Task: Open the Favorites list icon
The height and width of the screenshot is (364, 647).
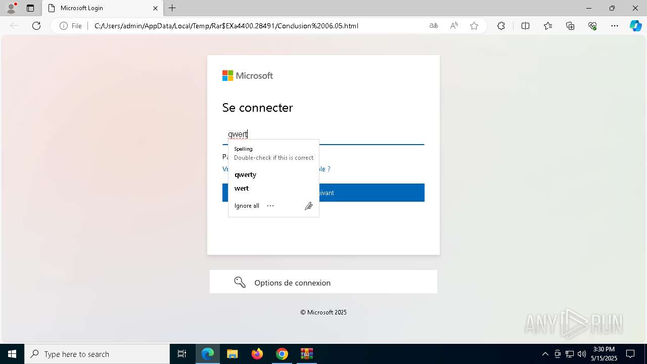Action: point(548,26)
